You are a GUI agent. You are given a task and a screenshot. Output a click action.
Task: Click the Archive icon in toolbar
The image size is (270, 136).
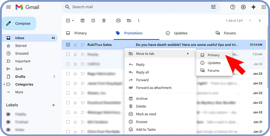click(82, 21)
